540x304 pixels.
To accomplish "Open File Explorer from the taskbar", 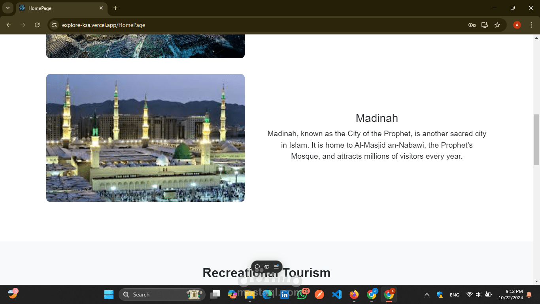I will pos(249,294).
